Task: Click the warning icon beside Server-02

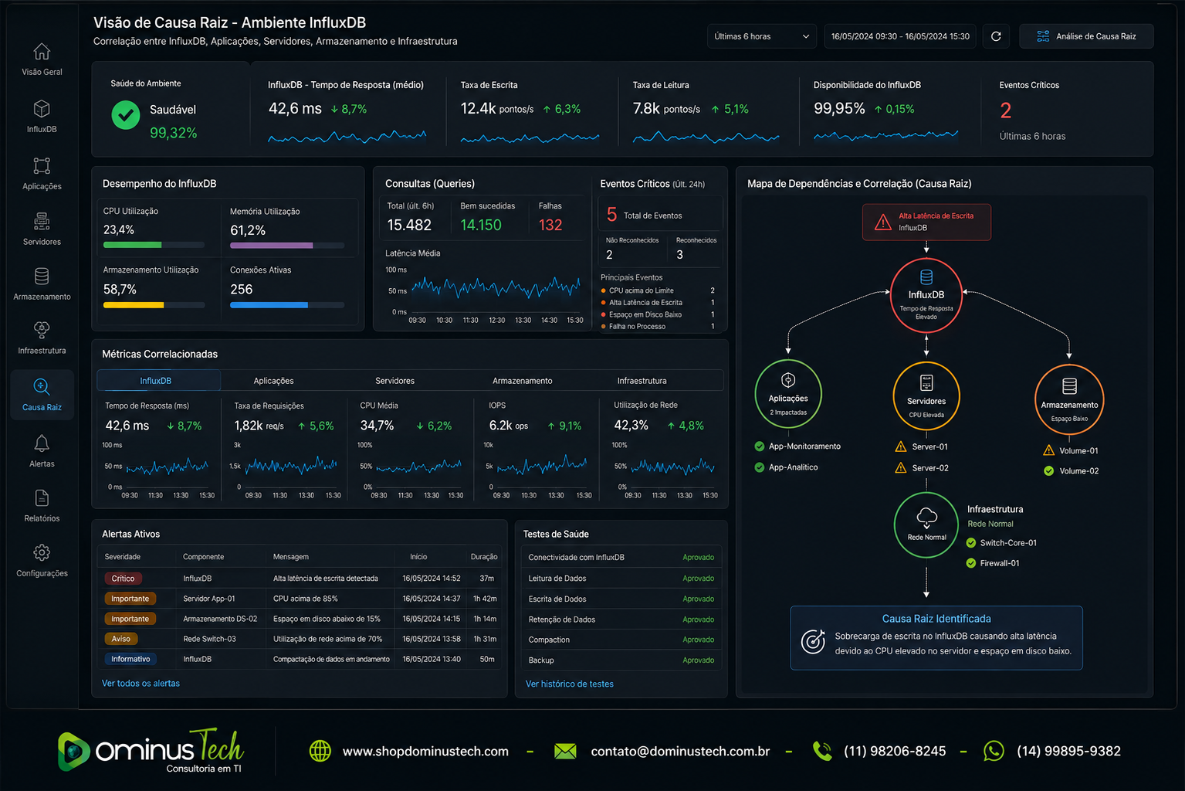Action: [x=900, y=467]
